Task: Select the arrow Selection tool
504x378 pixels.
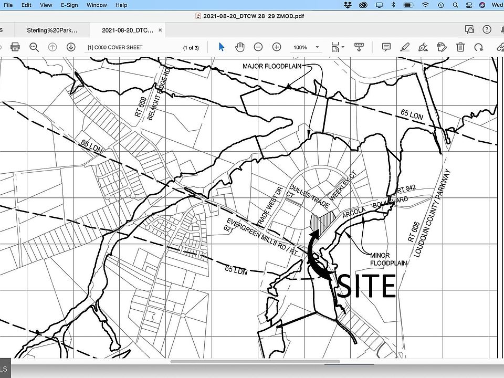Action: click(x=222, y=47)
